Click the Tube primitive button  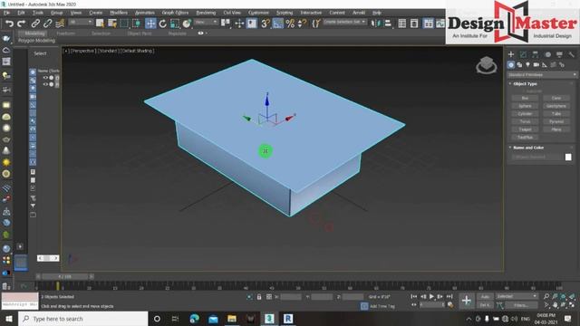point(556,114)
